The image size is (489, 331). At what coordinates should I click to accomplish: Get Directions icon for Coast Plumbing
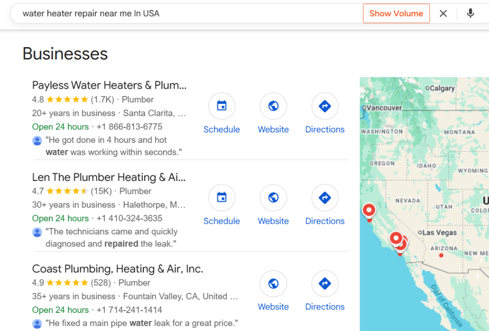[325, 284]
